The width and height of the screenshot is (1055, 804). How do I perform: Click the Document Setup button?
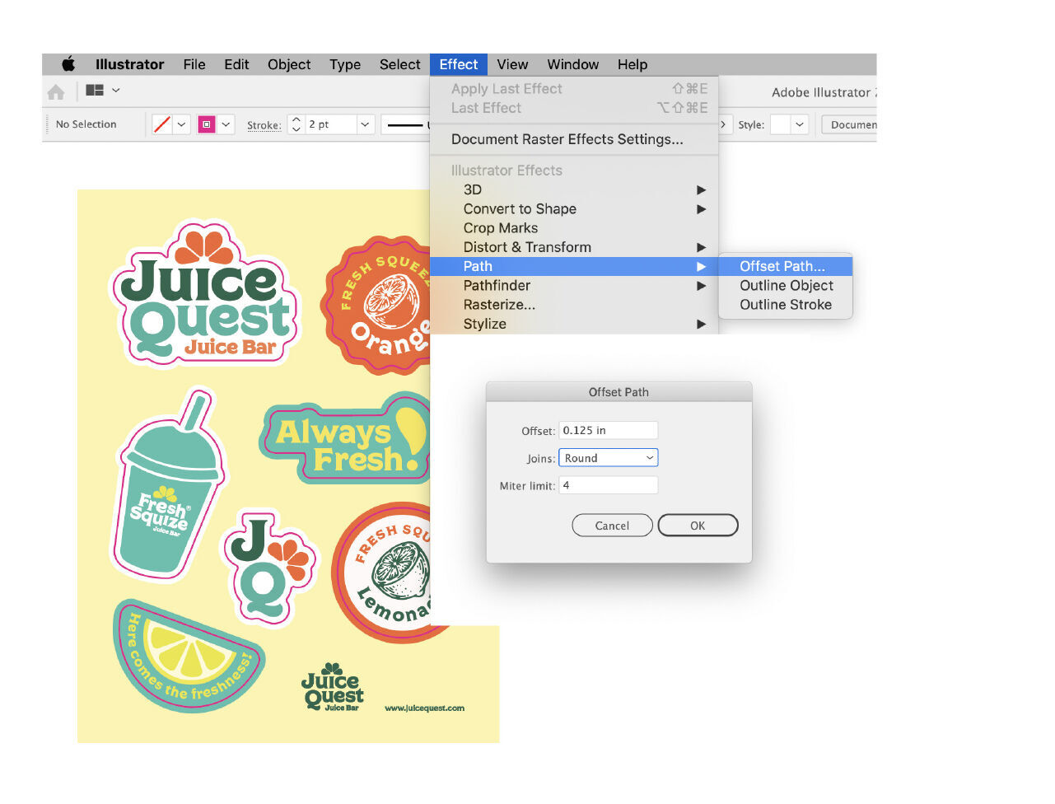[852, 124]
